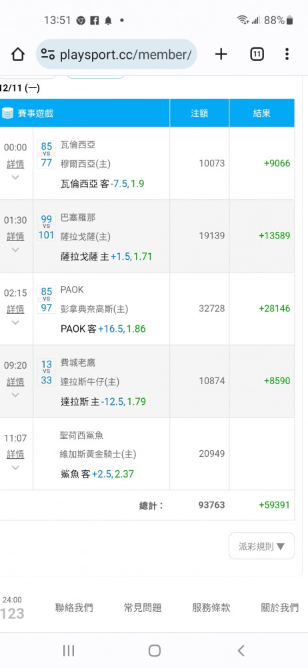Tap the 賽事遊戲 column header icon
Image resolution: width=308 pixels, height=668 pixels.
(x=7, y=114)
